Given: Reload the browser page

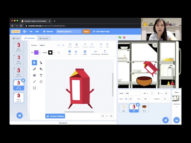Looking at the screenshot, I should pyautogui.click(x=21, y=26).
